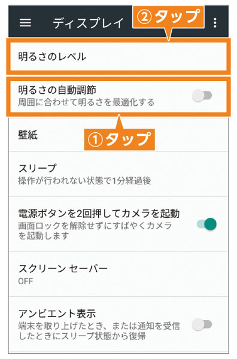Viewport: 237px width, 359px height.
Task: Tap 周囲に合わせて明るさを最適化する subtitle
Action: 86,102
